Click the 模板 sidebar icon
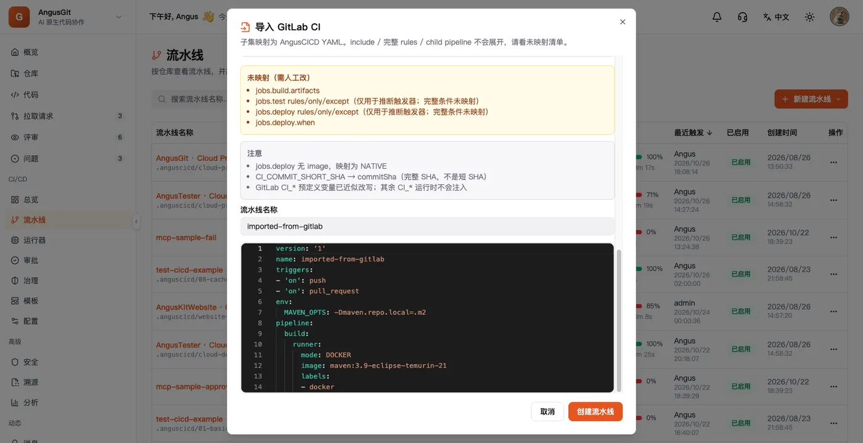Screen dimensions: 863x443 (x=15, y=301)
